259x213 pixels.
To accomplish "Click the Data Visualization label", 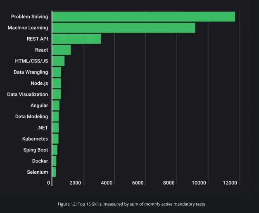I will (x=28, y=94).
